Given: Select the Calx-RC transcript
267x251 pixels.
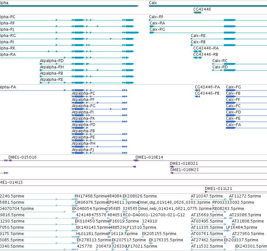Looking at the screenshot, I should click(x=240, y=64).
